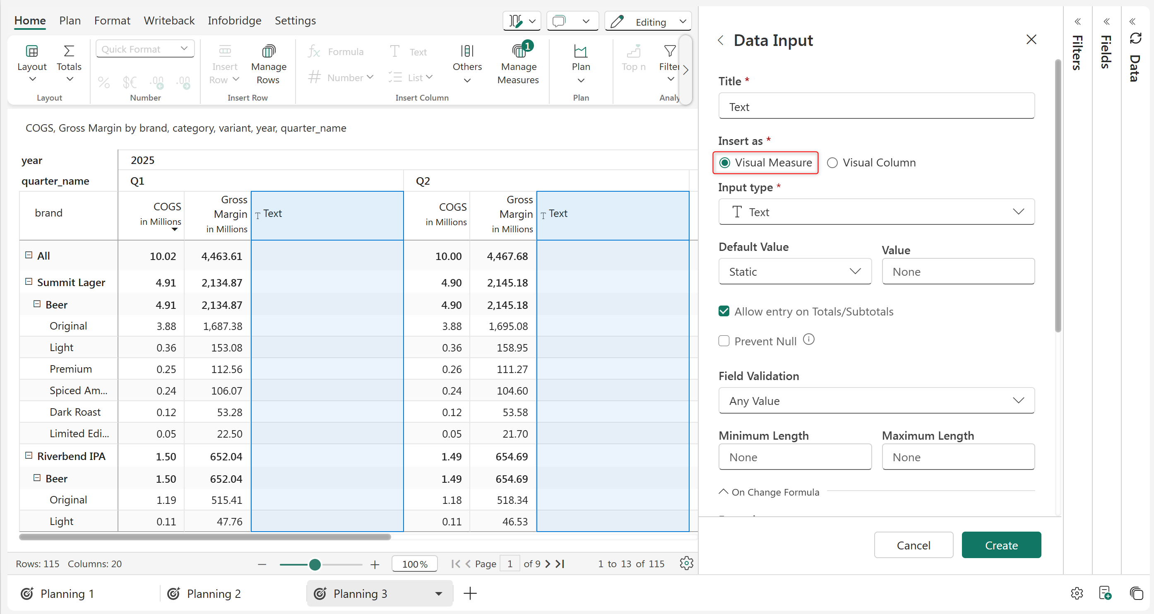
Task: Select the Visual Column radio button
Action: pos(832,163)
